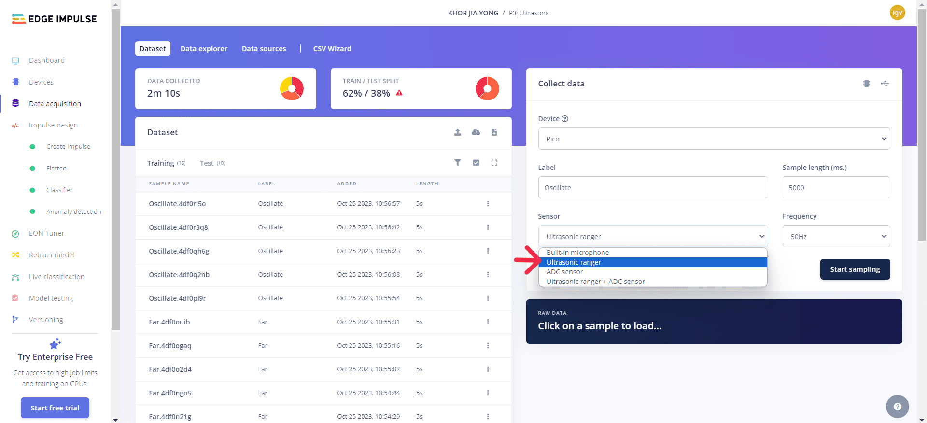
Task: Select 'ADC sensor' from sensor list
Action: point(564,272)
